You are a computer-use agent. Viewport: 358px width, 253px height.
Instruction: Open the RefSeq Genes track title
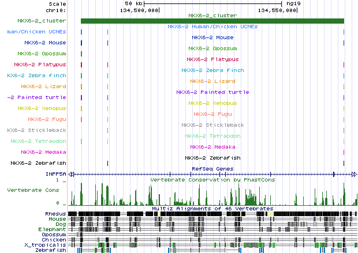point(212,168)
